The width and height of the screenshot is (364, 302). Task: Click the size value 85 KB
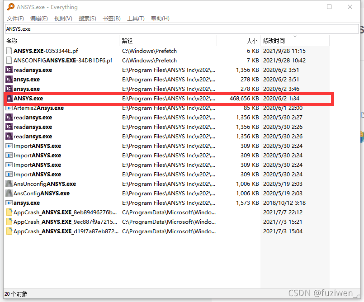click(251, 108)
